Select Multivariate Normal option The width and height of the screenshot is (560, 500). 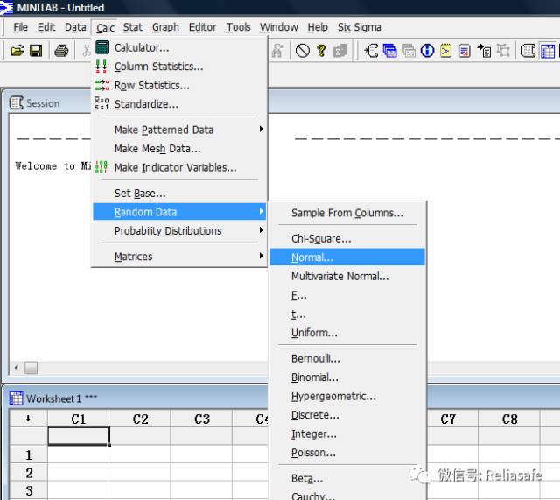(x=347, y=276)
